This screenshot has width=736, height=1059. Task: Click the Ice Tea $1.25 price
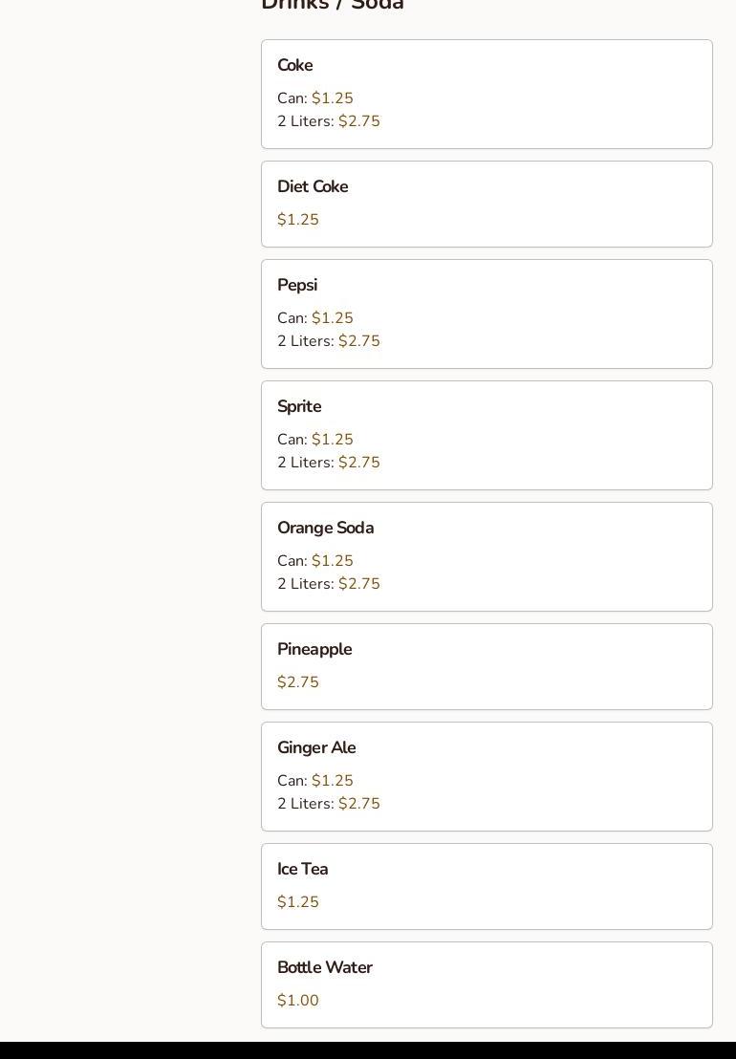click(x=298, y=902)
